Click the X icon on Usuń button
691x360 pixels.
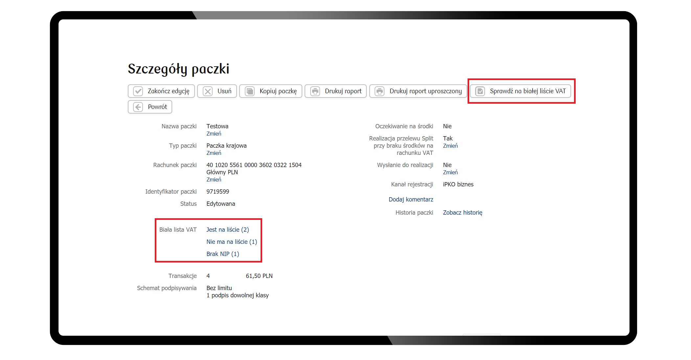pyautogui.click(x=208, y=91)
